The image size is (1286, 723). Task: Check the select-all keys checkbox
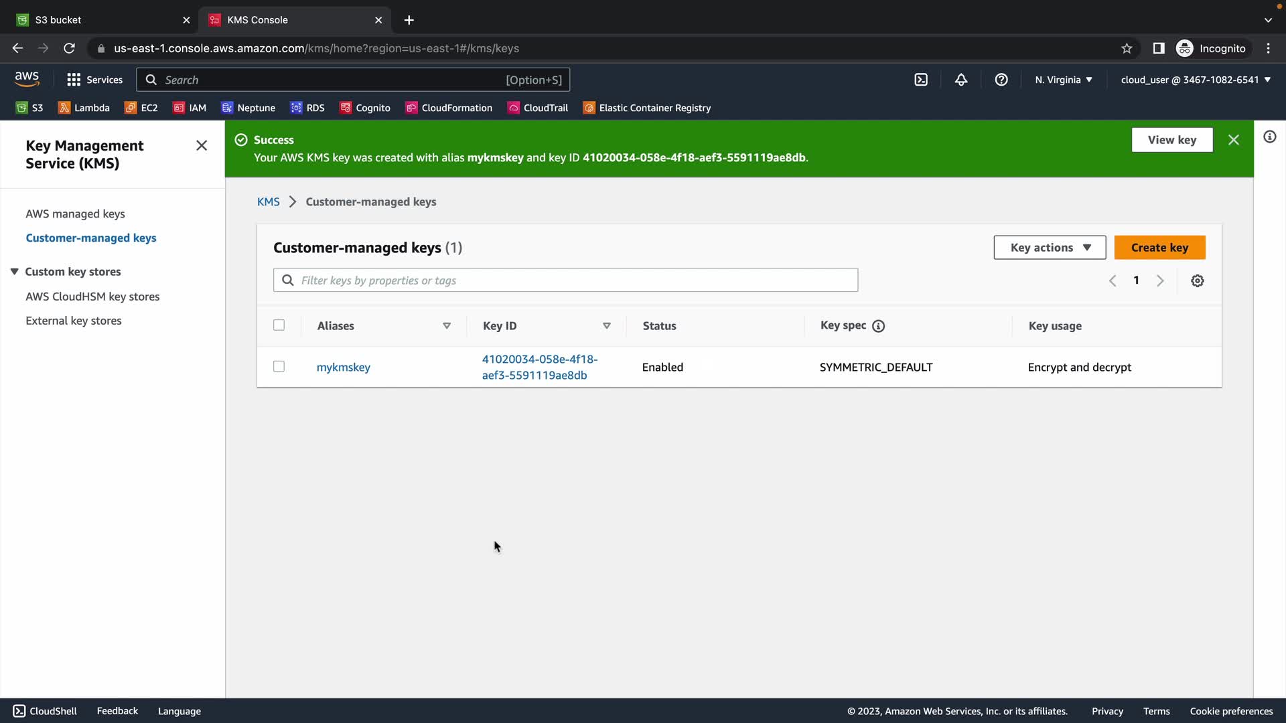[x=279, y=325]
